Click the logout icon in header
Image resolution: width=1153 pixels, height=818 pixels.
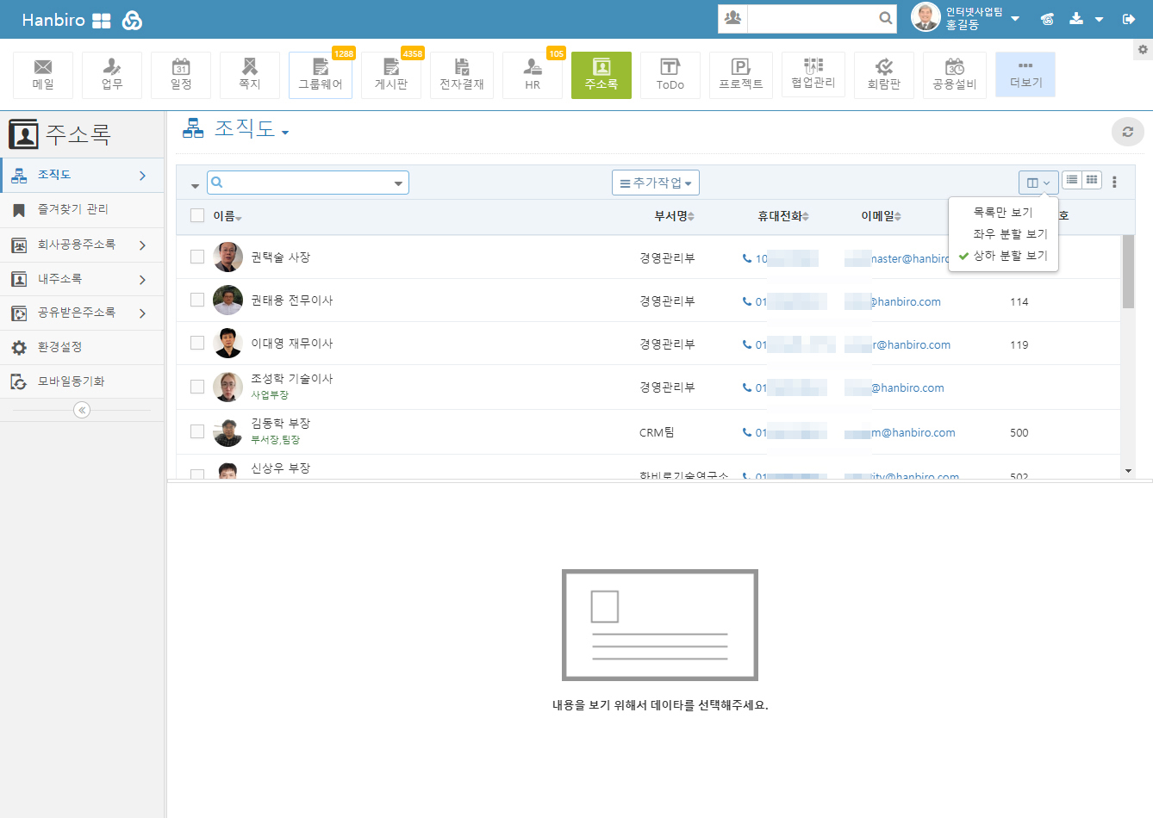click(x=1128, y=19)
